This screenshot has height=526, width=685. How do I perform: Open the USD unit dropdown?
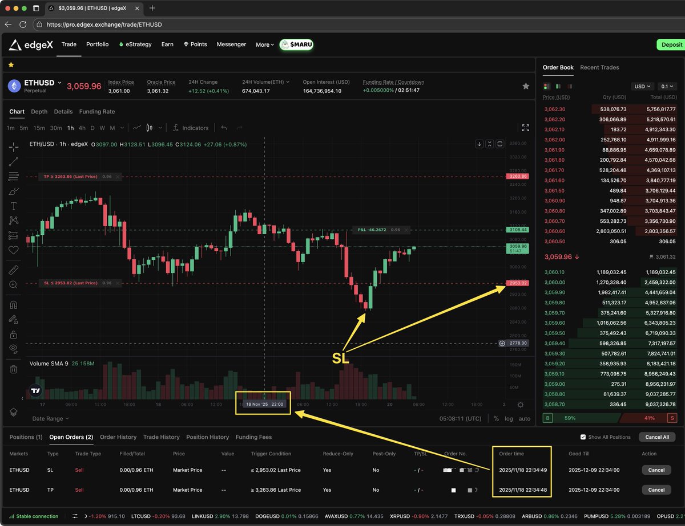[x=642, y=87]
